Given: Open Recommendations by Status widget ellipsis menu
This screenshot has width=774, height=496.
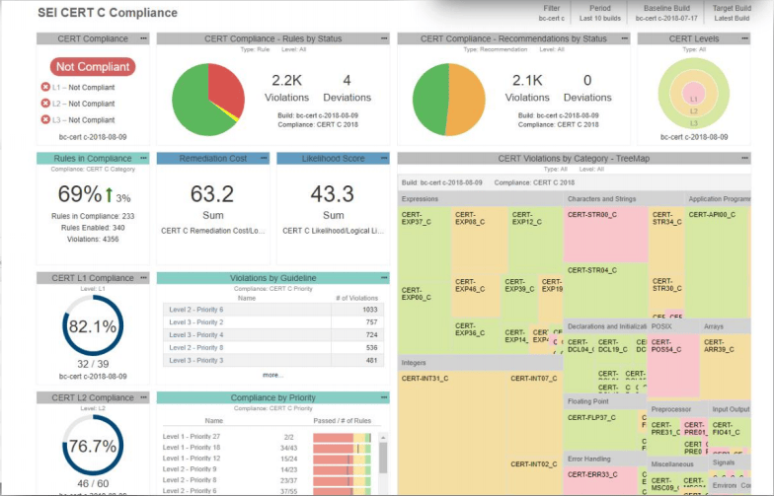Looking at the screenshot, I should tap(624, 38).
